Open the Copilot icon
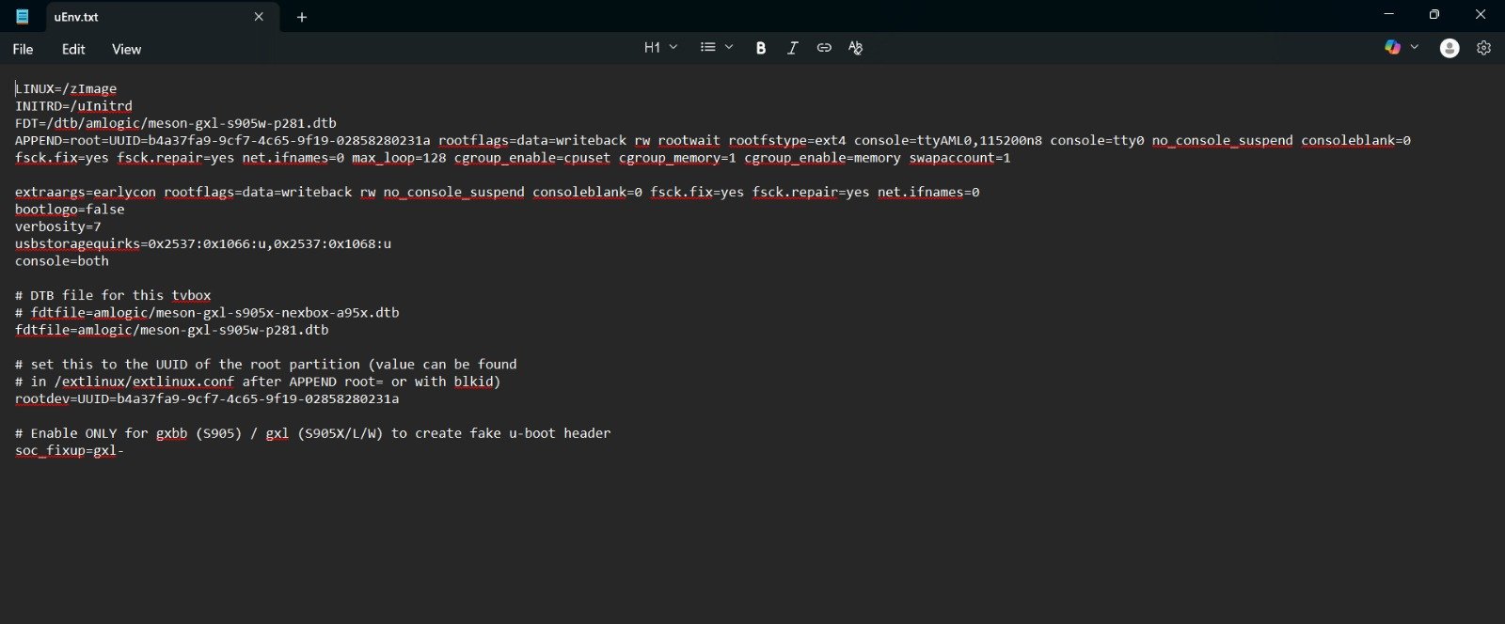 [1392, 47]
